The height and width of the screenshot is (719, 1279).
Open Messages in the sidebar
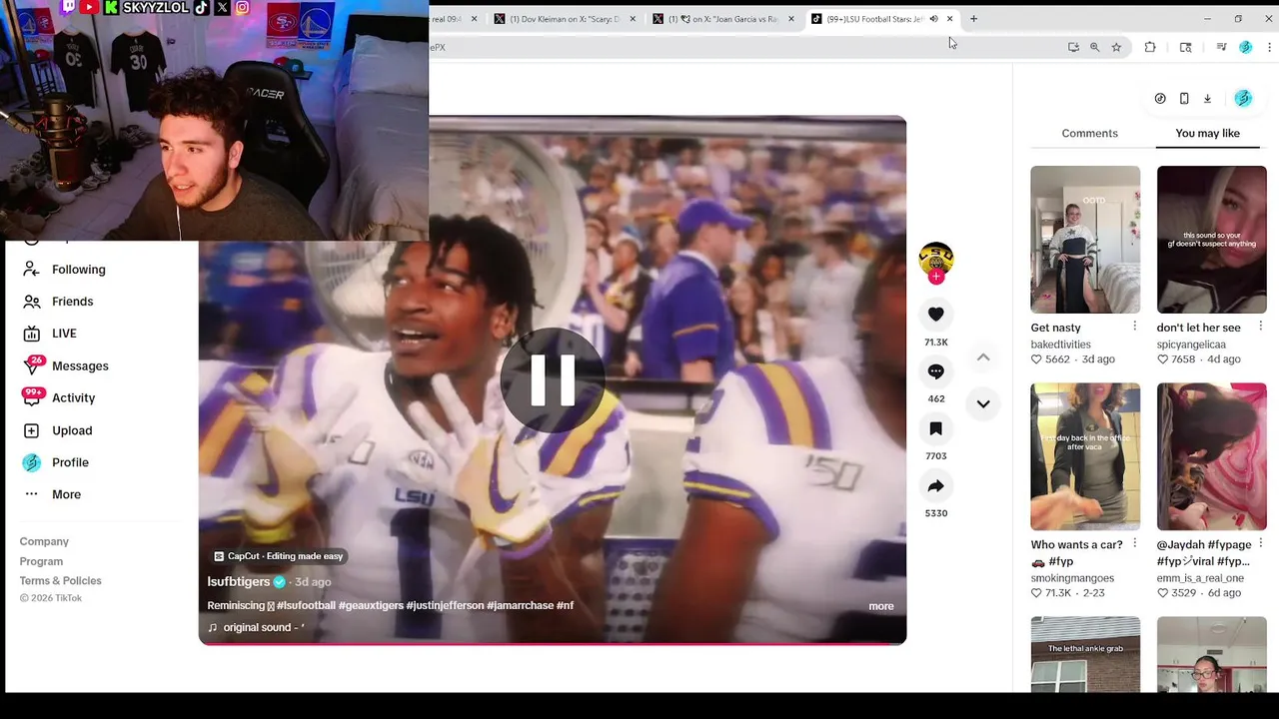coord(80,366)
